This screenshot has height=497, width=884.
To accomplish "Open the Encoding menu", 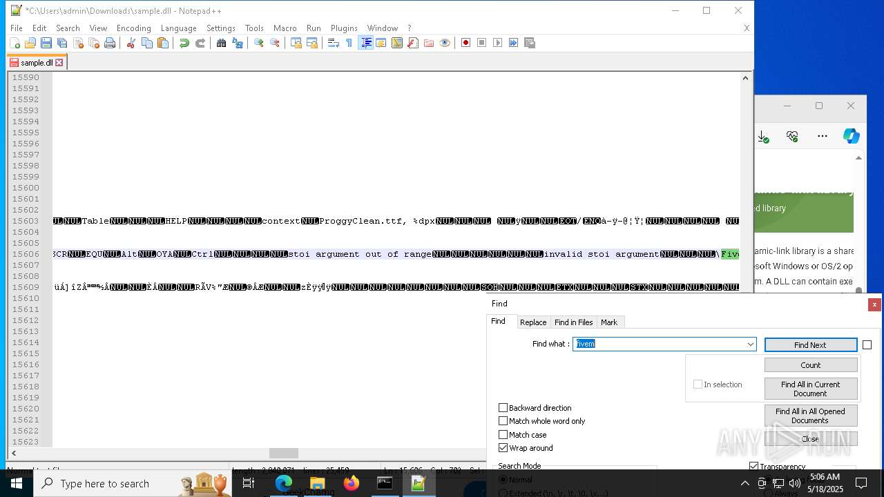I will click(x=133, y=28).
